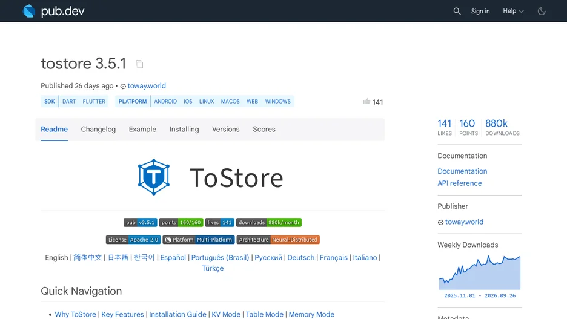Click the like count 141 beside thumbs-up
This screenshot has height=319, width=567.
(377, 102)
